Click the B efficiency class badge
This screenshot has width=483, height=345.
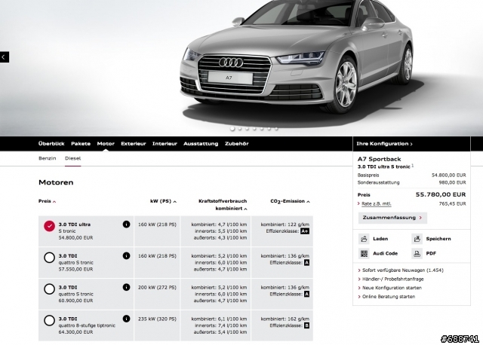click(x=306, y=325)
